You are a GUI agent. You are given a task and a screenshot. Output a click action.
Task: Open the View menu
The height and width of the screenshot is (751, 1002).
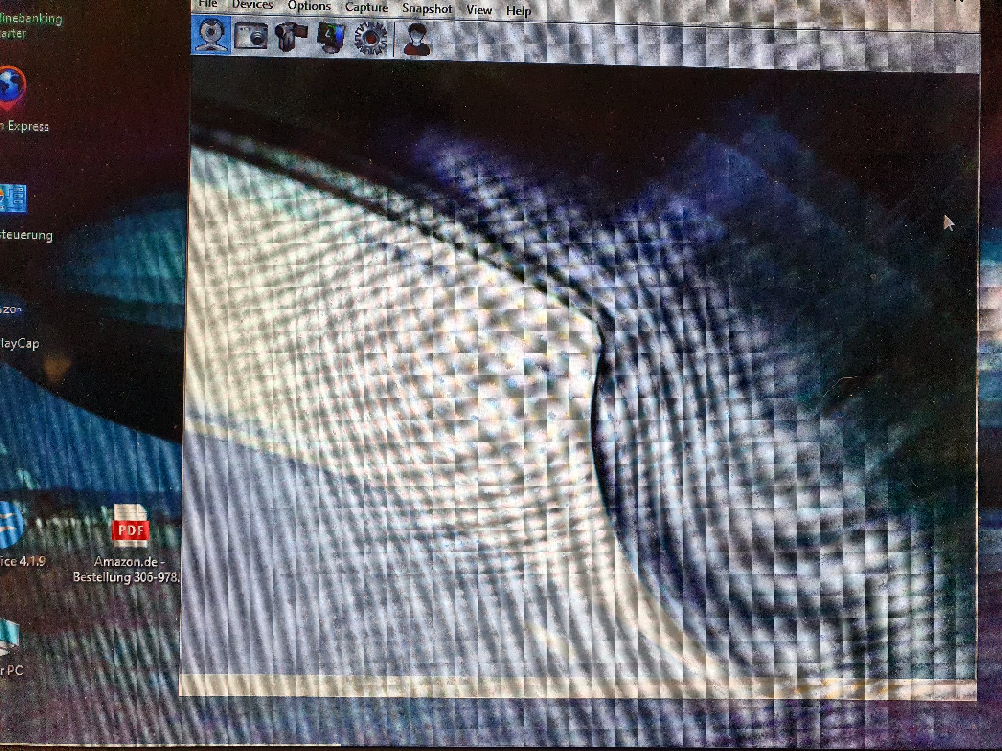pos(478,10)
